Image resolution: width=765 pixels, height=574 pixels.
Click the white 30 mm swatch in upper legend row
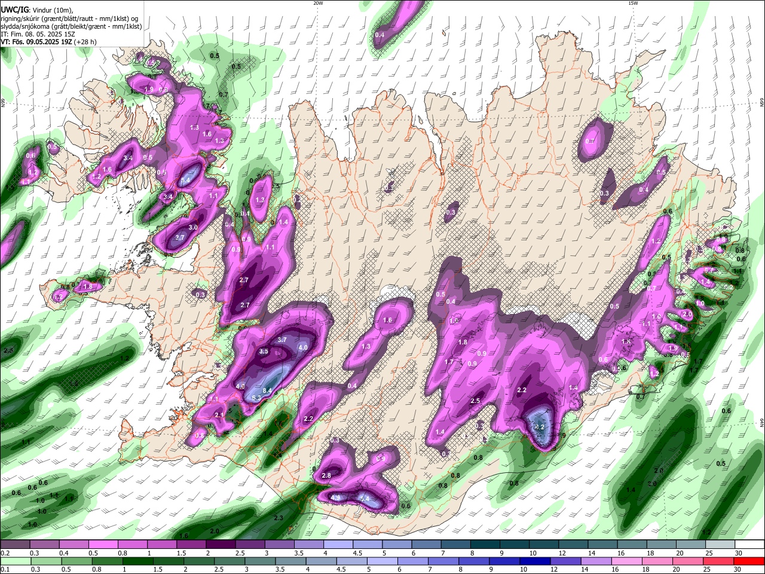(x=749, y=545)
